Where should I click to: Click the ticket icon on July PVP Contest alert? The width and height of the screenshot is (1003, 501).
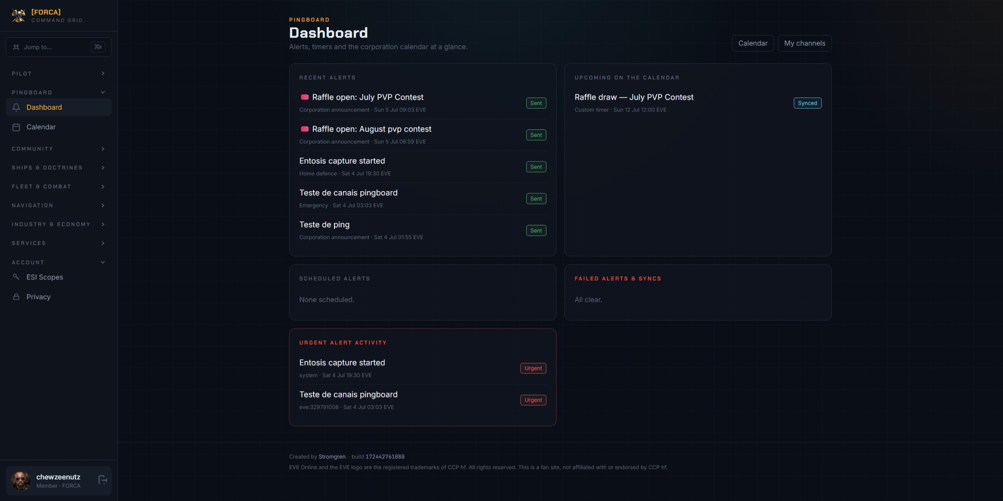(x=305, y=97)
